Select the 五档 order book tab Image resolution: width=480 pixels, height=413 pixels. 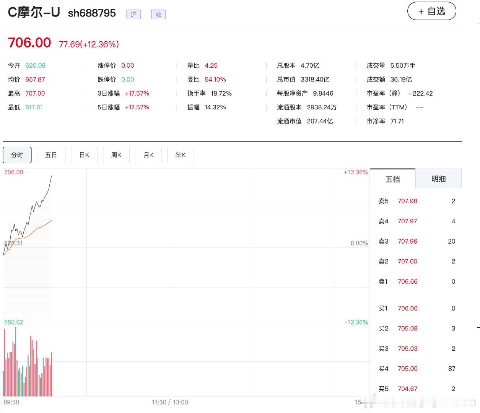[x=392, y=178]
